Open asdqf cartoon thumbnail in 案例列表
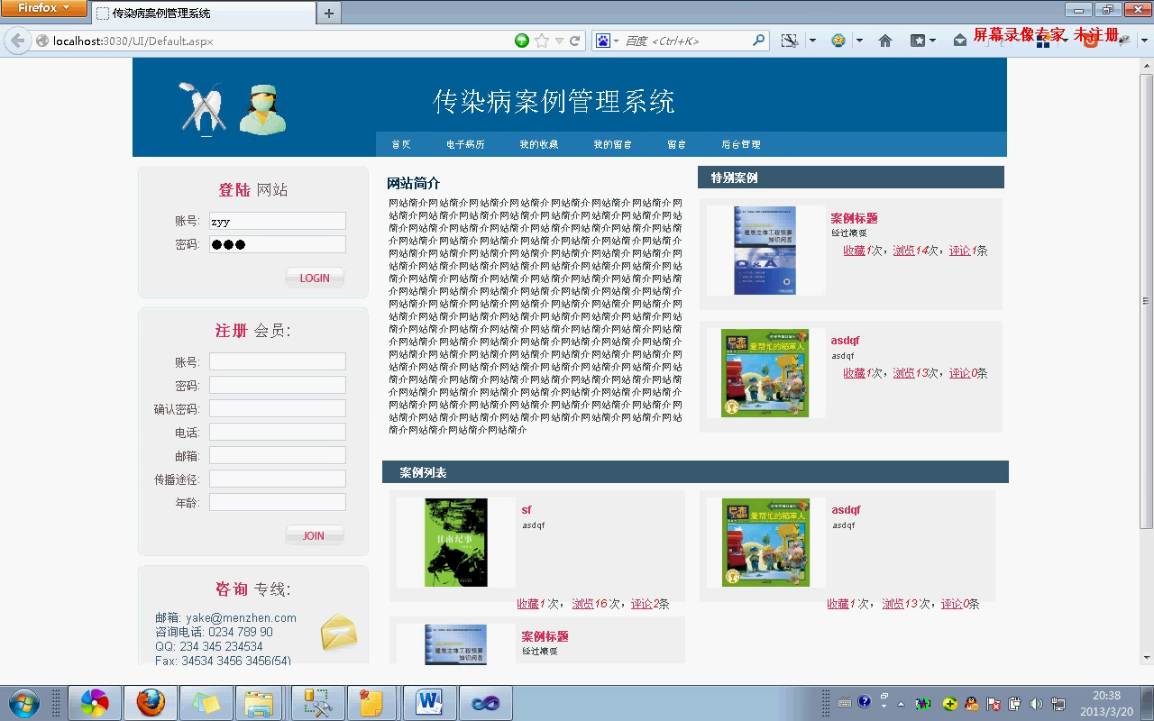The height and width of the screenshot is (721, 1154). [765, 543]
